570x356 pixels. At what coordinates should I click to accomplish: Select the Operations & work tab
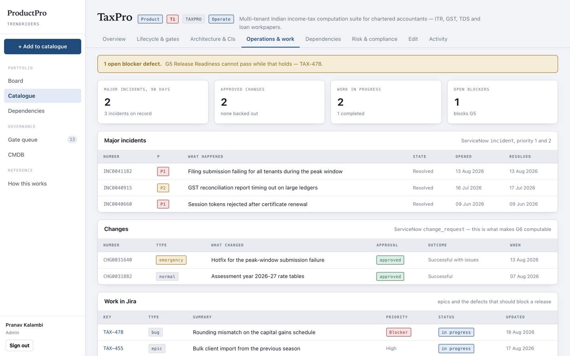(x=270, y=39)
